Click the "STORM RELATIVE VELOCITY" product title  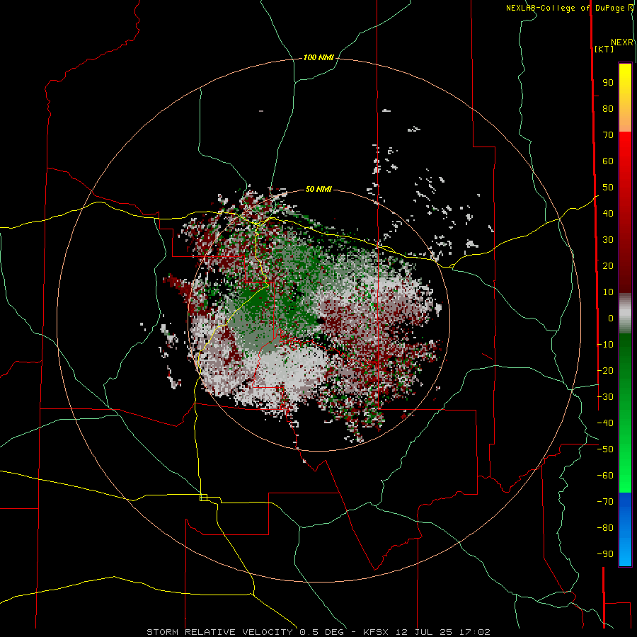219,632
